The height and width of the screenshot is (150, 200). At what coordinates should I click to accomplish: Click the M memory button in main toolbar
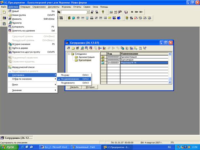point(132,12)
